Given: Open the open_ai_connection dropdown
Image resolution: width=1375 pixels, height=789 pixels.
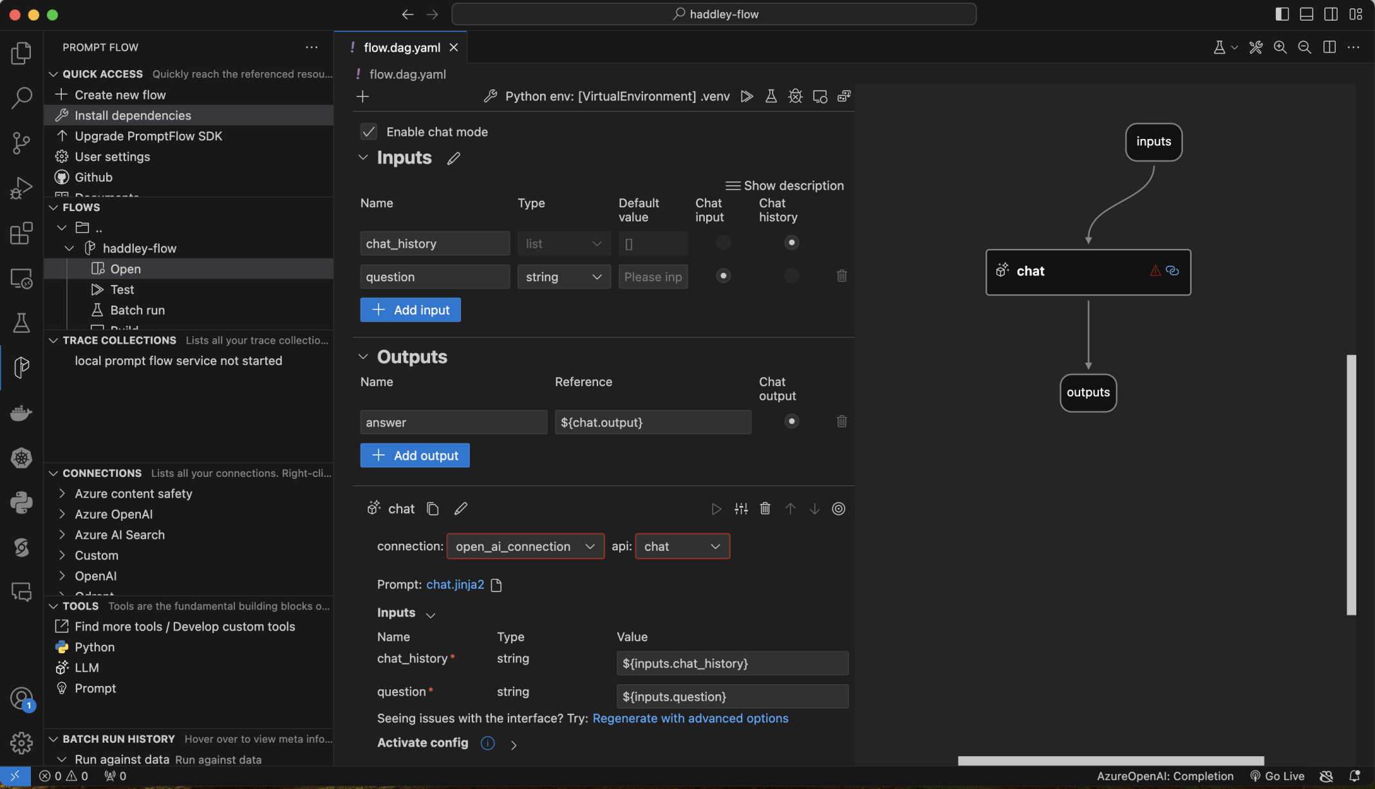Looking at the screenshot, I should click(525, 546).
